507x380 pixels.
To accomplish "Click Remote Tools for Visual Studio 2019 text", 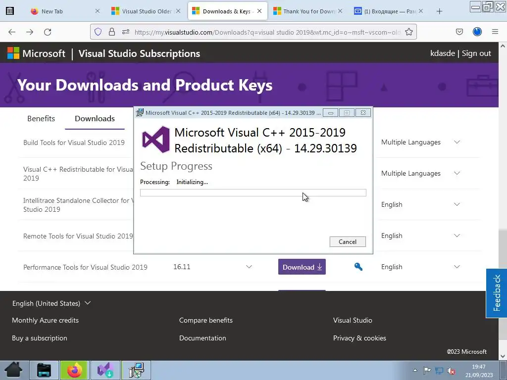I will tap(78, 236).
